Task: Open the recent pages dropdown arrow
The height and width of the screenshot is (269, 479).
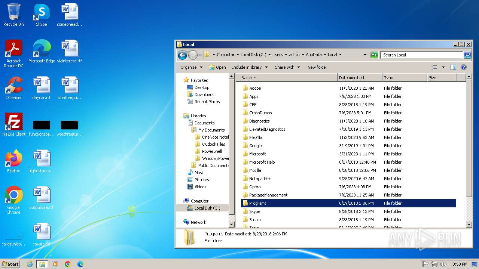Action: (x=200, y=55)
